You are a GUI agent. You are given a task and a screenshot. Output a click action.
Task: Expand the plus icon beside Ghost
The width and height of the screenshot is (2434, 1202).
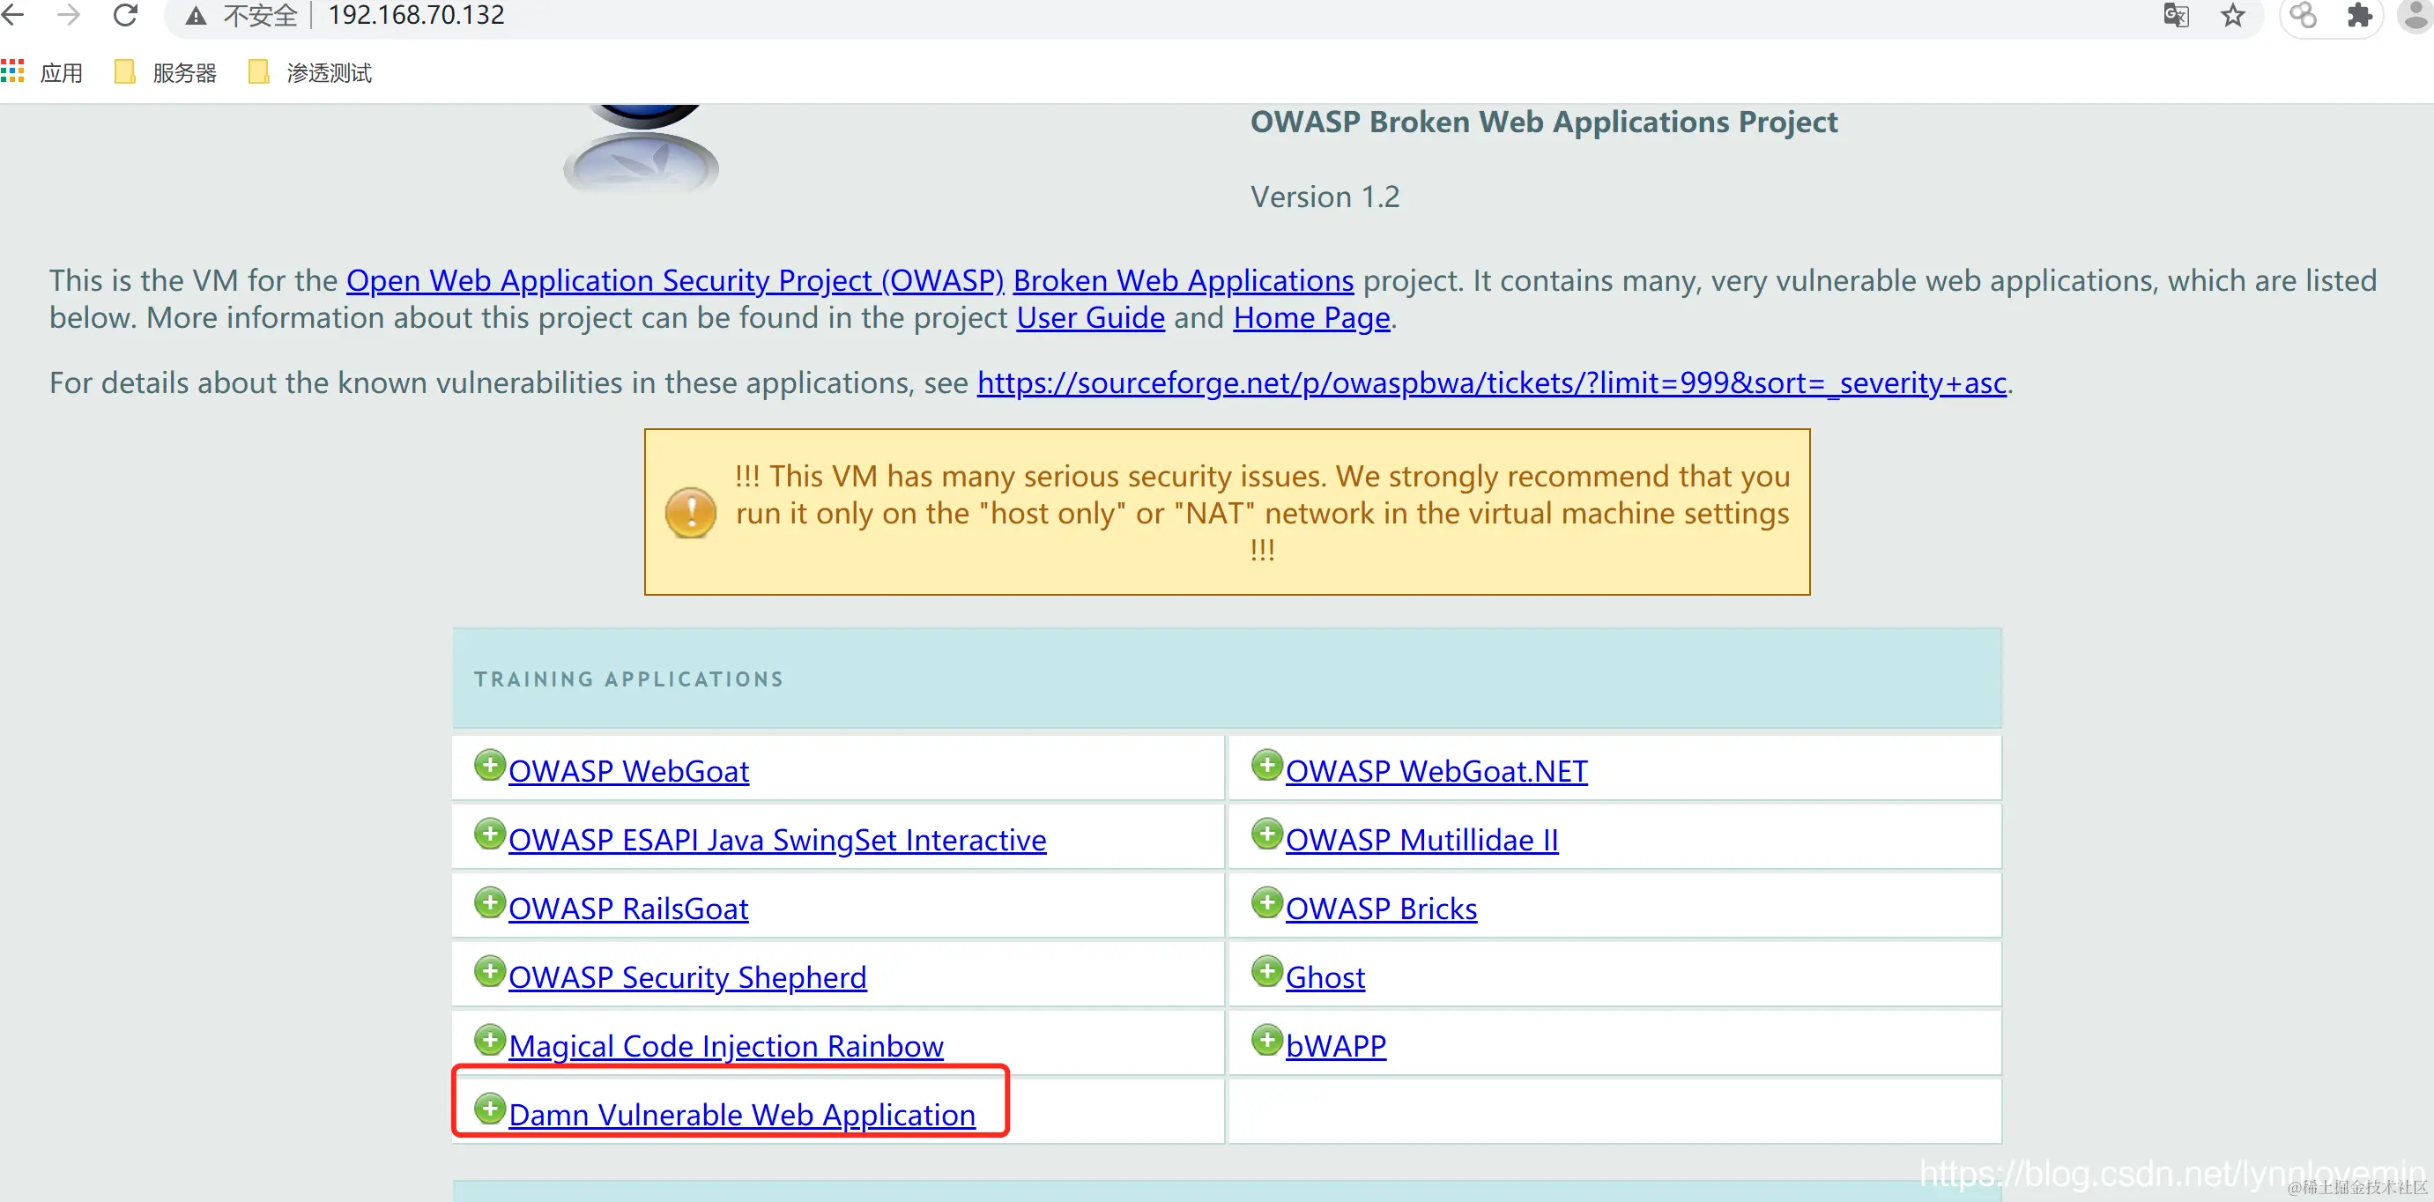click(1266, 971)
